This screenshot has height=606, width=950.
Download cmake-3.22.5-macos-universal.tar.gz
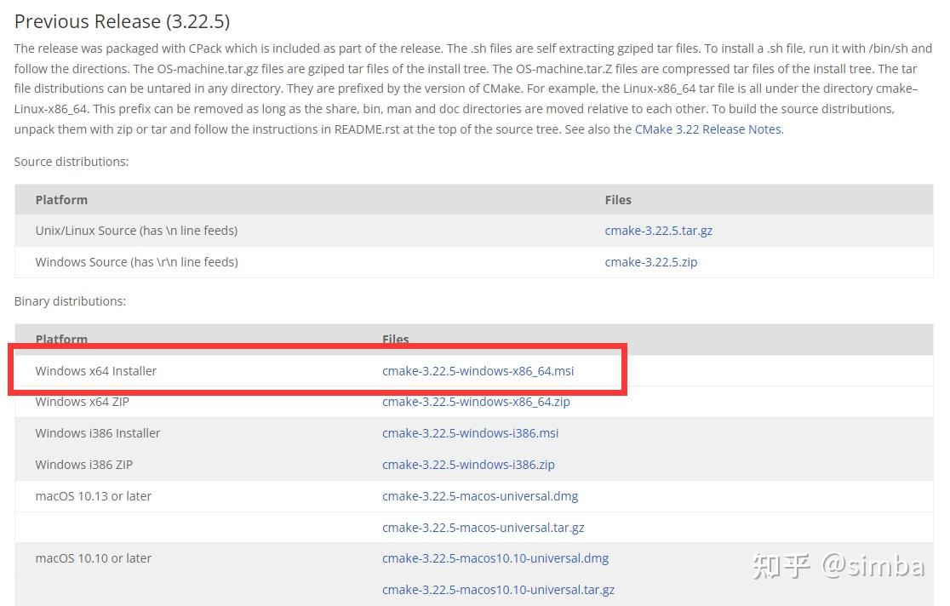[483, 527]
